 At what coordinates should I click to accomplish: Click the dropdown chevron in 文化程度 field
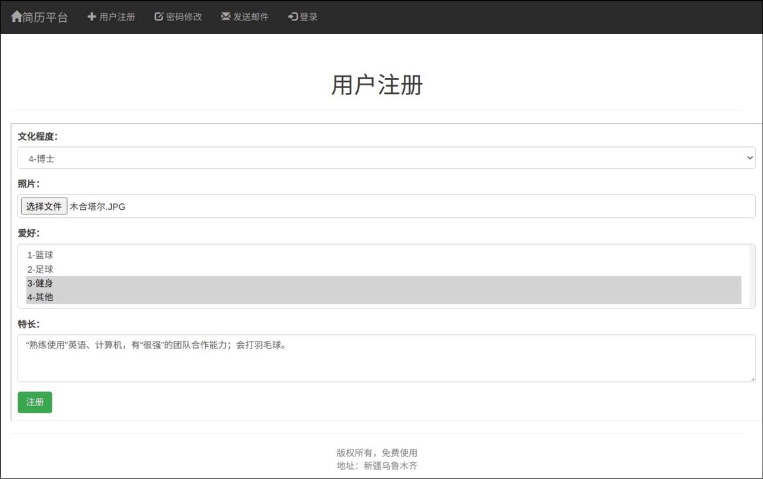tap(749, 158)
